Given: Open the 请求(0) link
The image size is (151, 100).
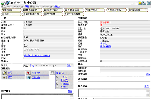Looking at the screenshot, I should [60, 73].
